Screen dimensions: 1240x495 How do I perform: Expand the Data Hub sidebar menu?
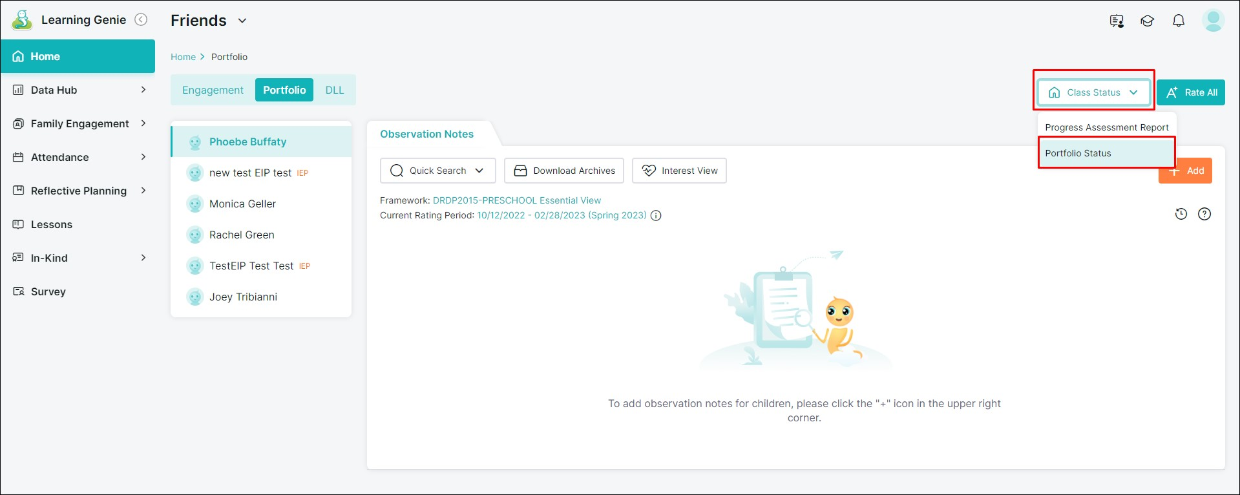tap(81, 90)
